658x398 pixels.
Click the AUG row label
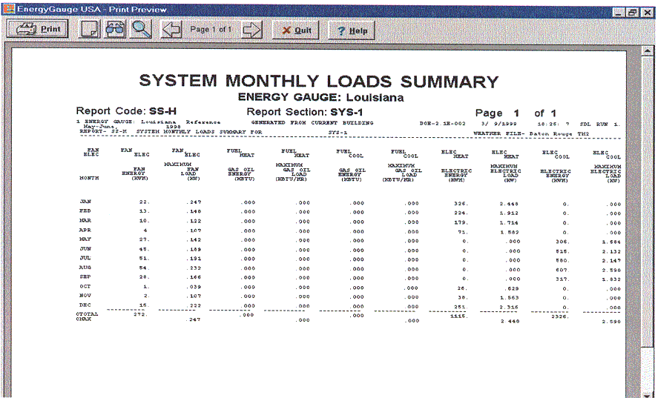click(85, 267)
